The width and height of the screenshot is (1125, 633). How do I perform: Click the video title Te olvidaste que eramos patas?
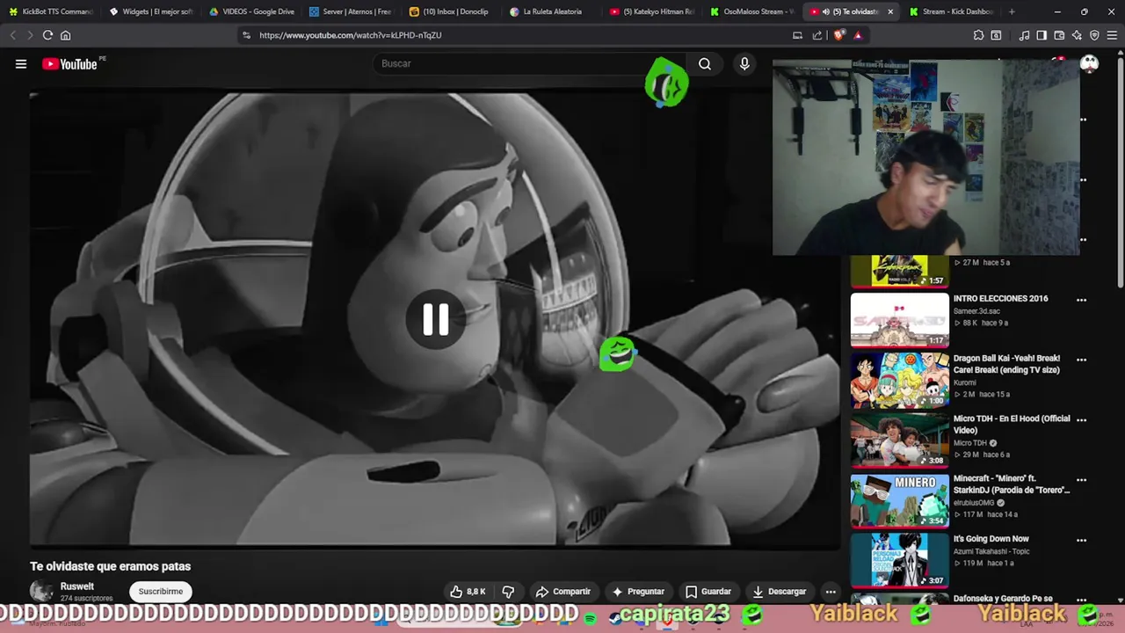pyautogui.click(x=110, y=566)
